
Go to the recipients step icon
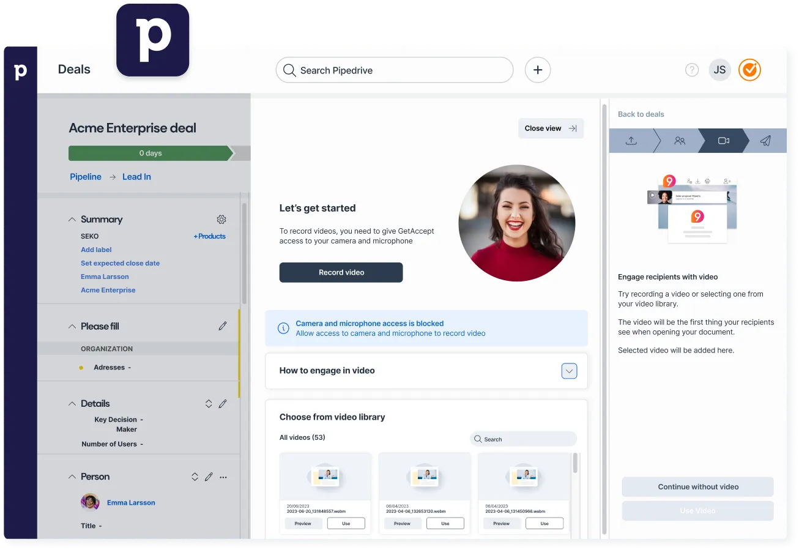pos(680,140)
